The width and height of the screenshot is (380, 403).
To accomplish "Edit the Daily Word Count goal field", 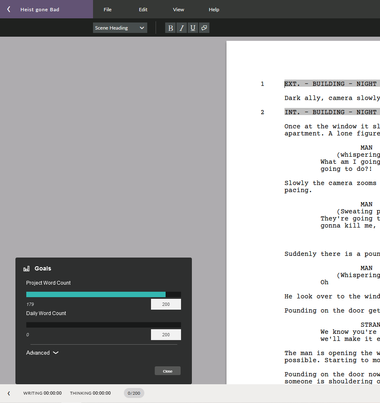I will coord(166,335).
